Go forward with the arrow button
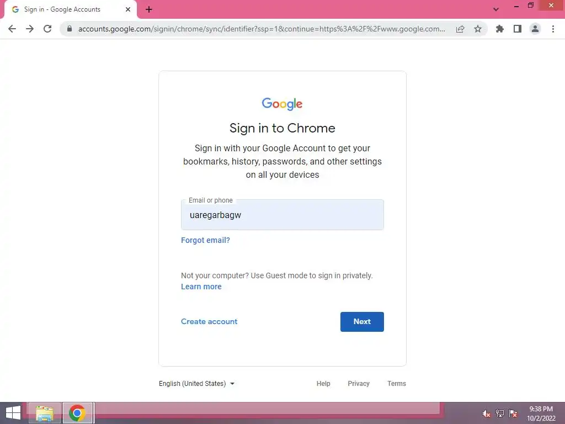This screenshot has height=424, width=565. point(30,29)
